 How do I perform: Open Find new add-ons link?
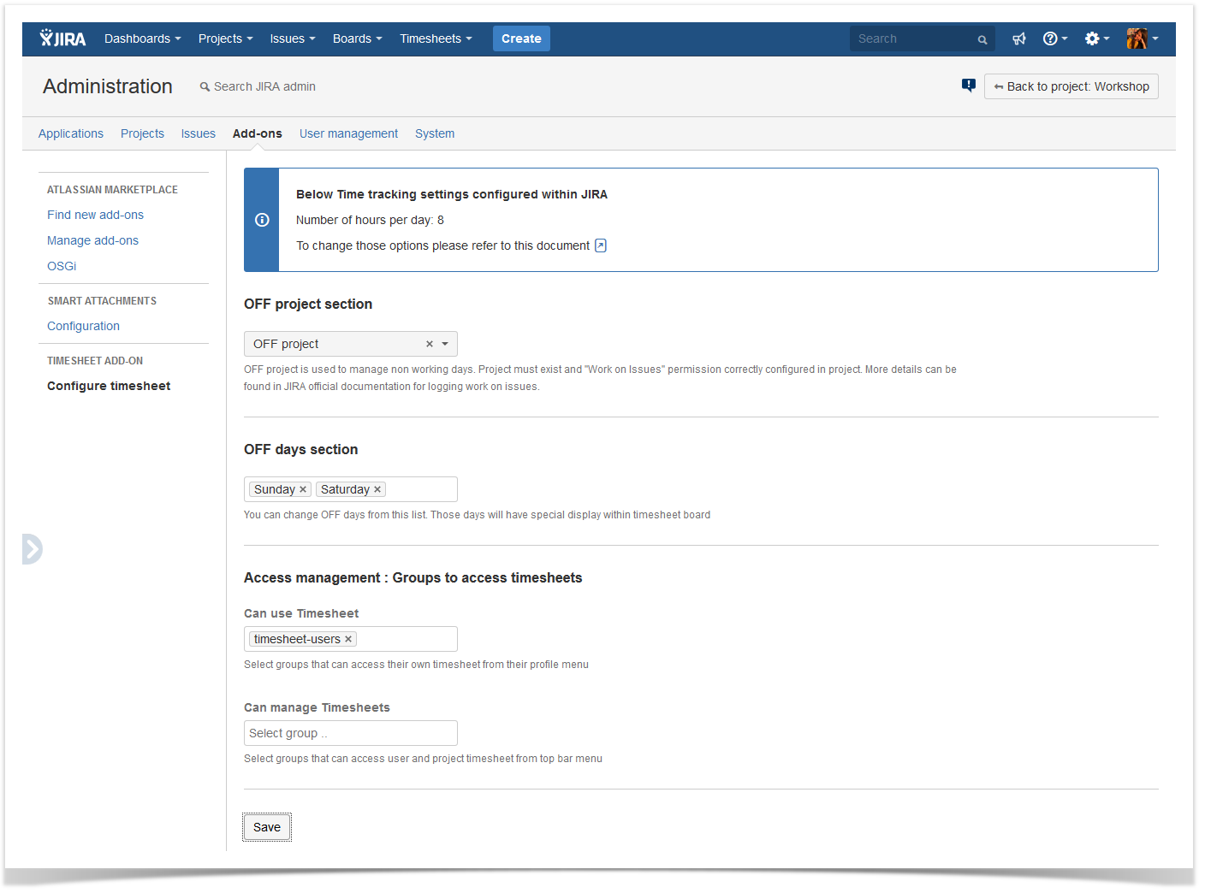95,215
